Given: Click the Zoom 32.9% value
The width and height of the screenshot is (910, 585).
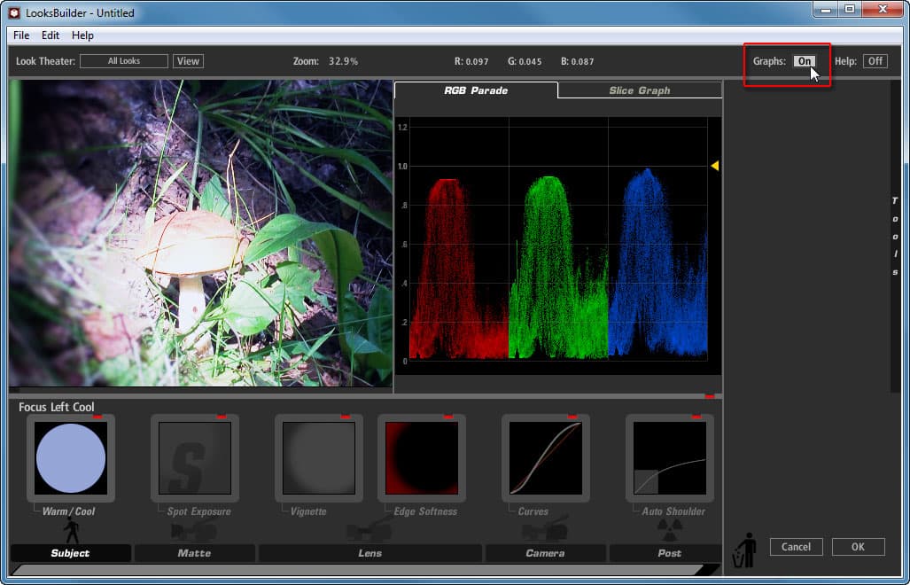Looking at the screenshot, I should (343, 61).
